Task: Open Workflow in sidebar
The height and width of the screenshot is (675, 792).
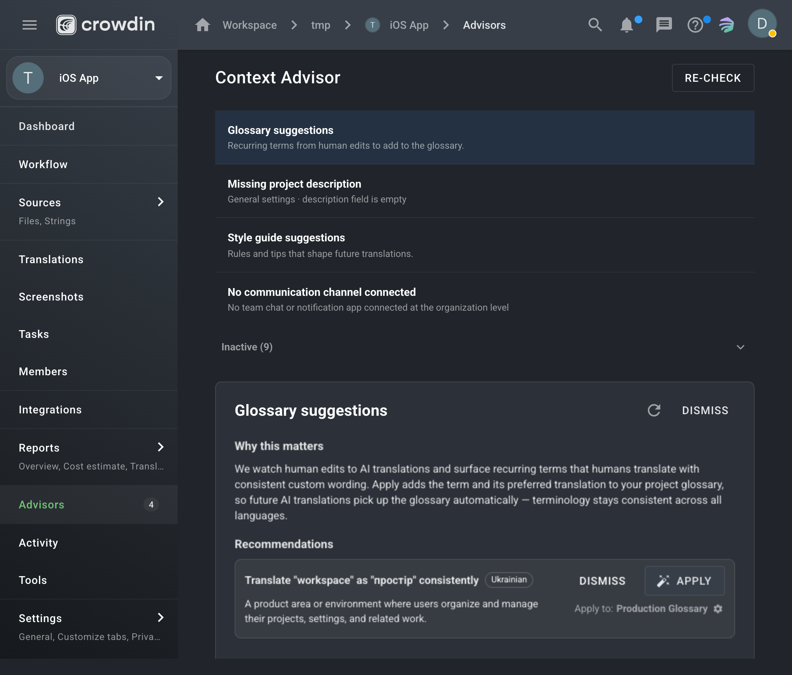Action: 89,164
